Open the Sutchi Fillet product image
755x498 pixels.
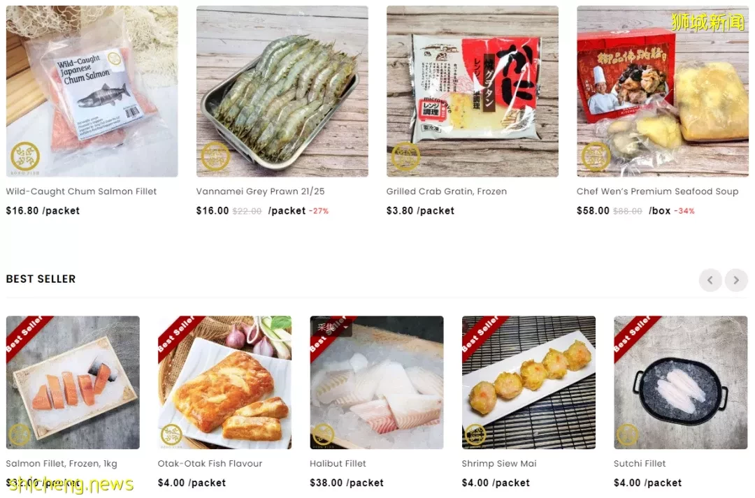coord(681,383)
